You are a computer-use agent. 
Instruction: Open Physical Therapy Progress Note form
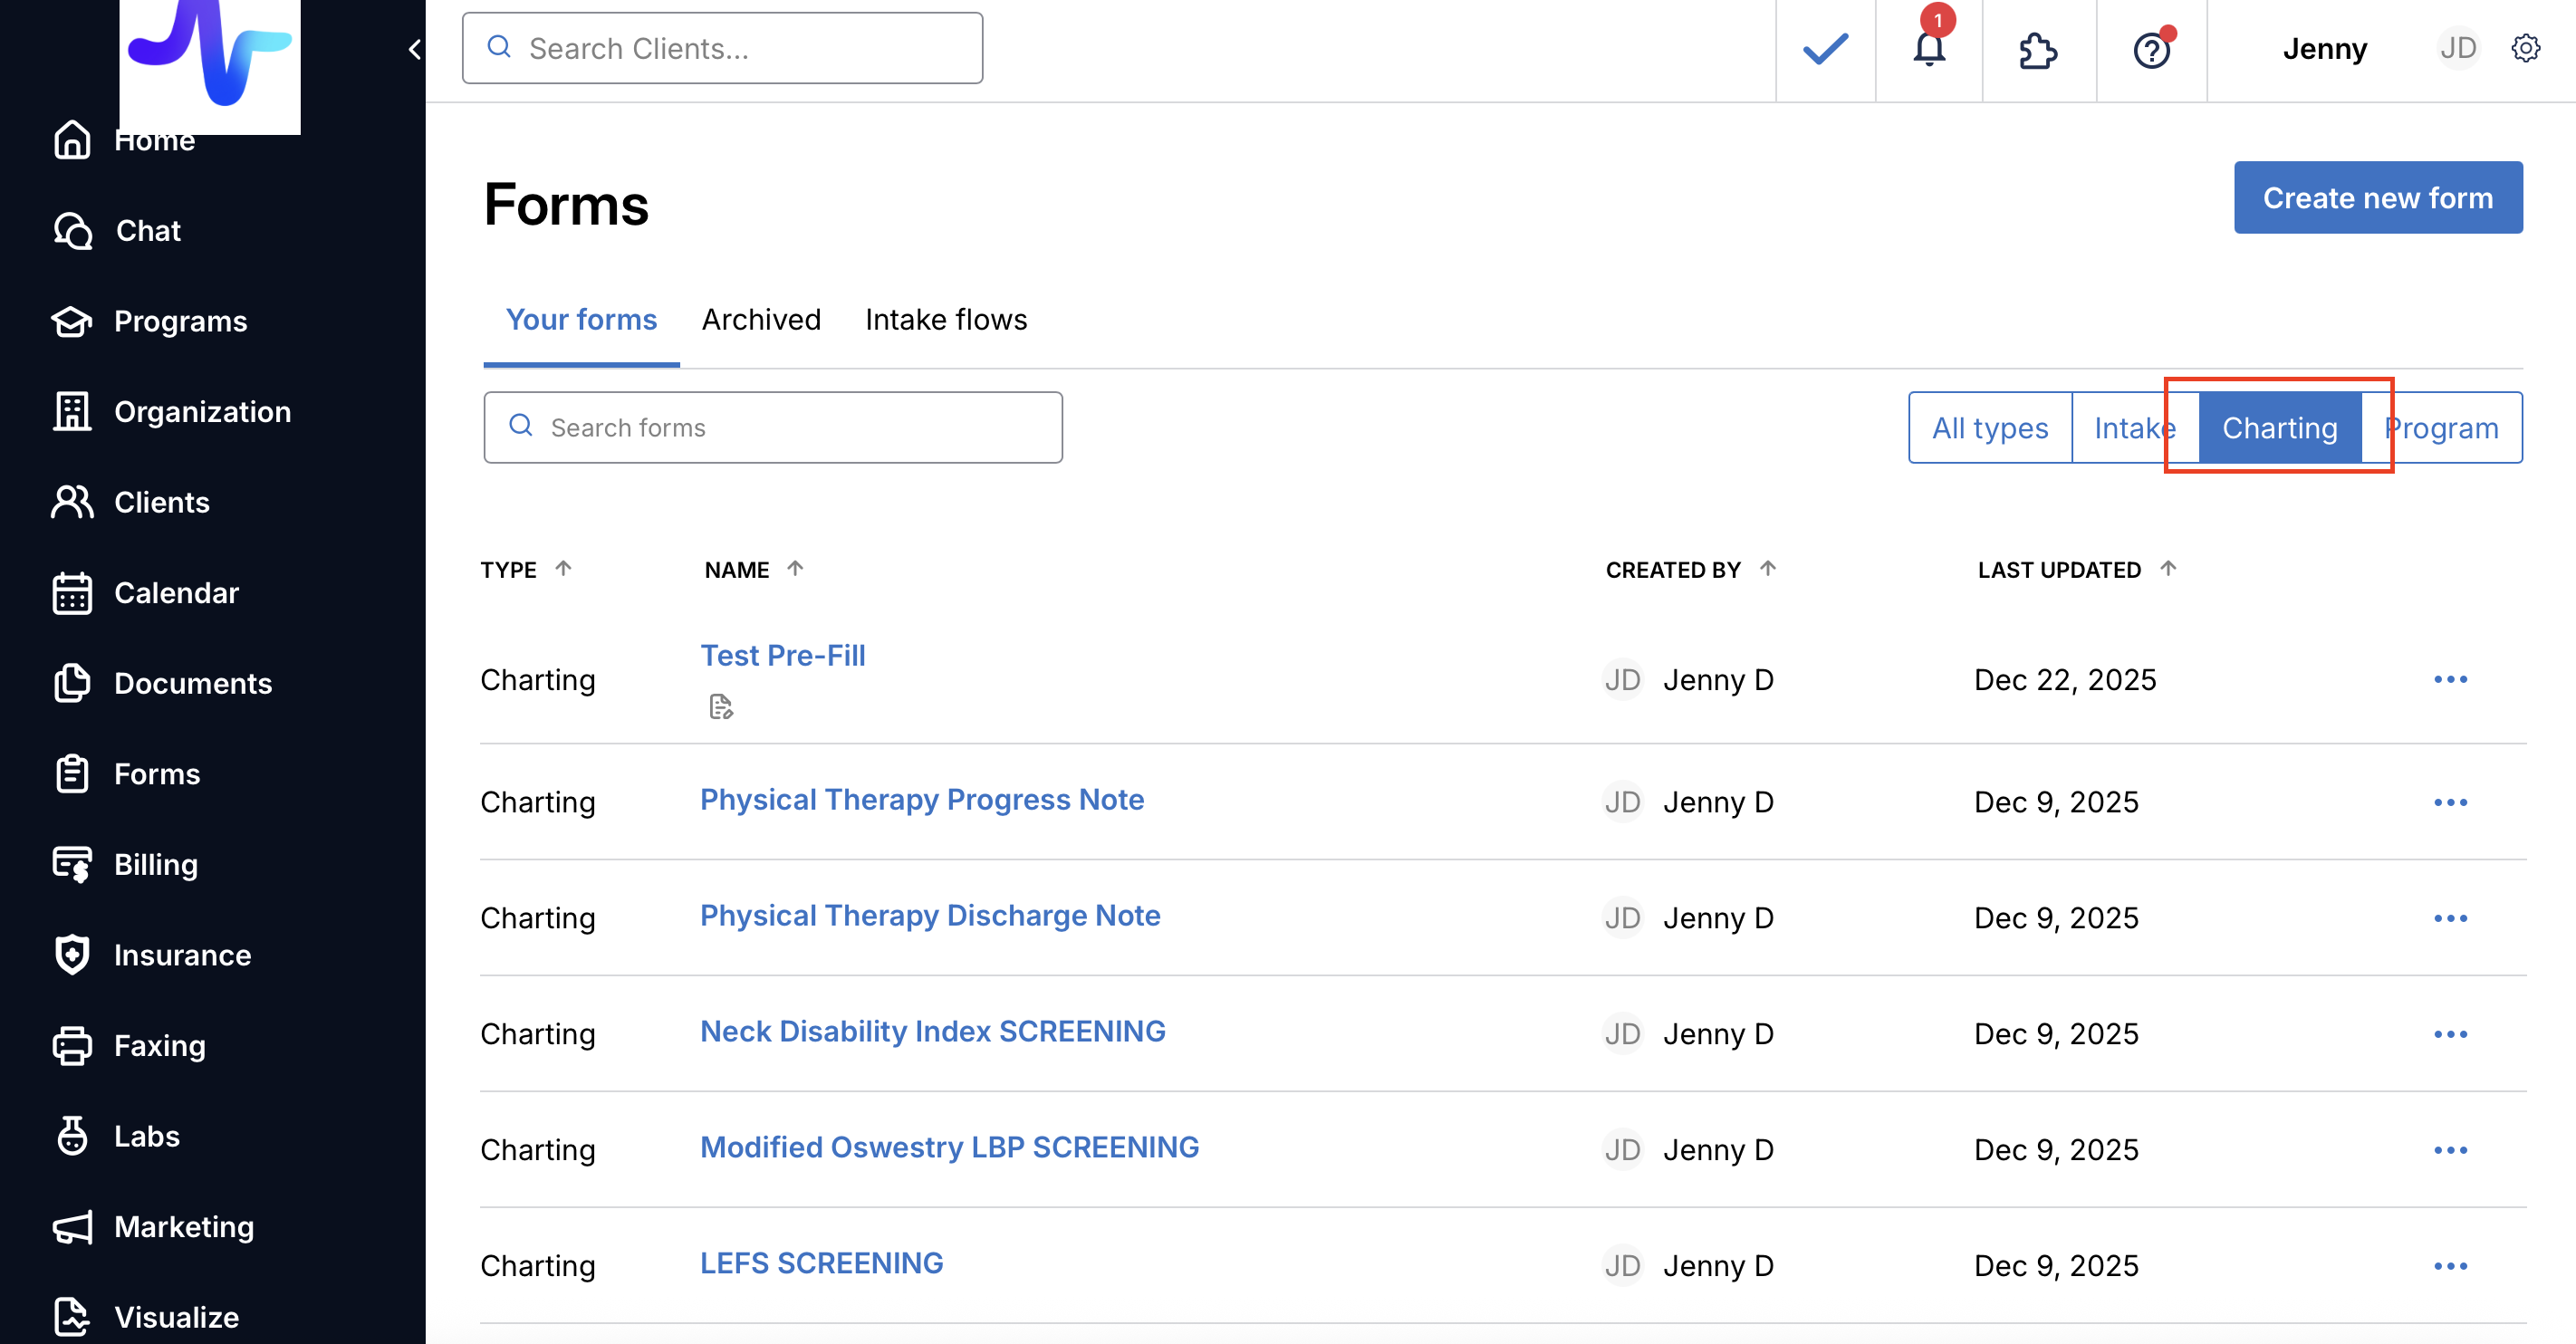coord(921,800)
